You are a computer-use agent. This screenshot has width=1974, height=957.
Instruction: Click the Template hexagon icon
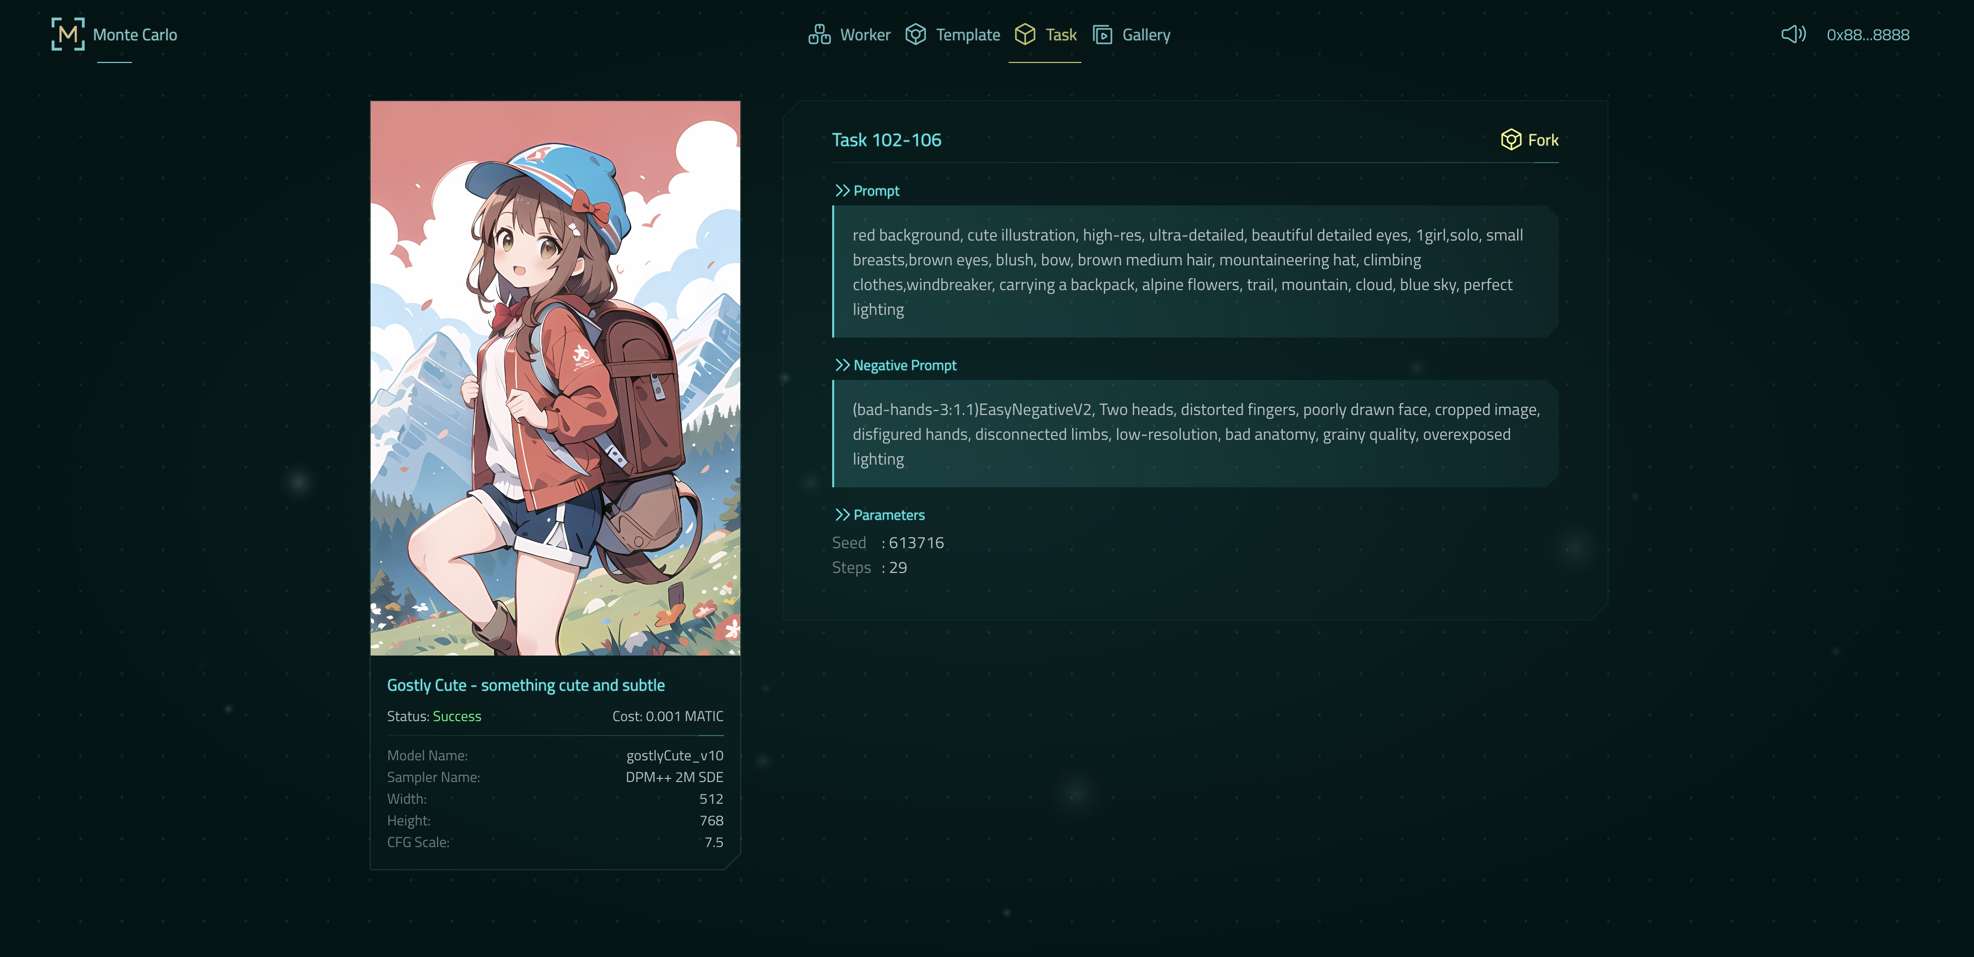[x=915, y=35]
